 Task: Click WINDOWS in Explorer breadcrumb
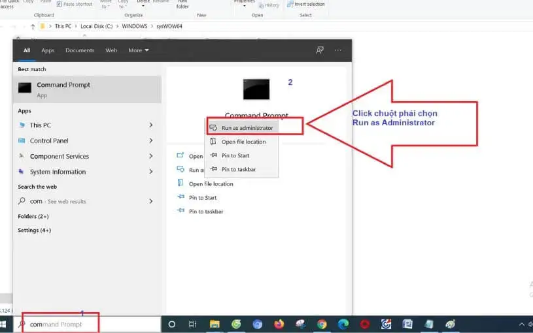135,26
